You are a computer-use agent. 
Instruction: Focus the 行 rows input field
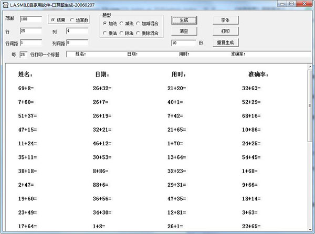[31, 31]
